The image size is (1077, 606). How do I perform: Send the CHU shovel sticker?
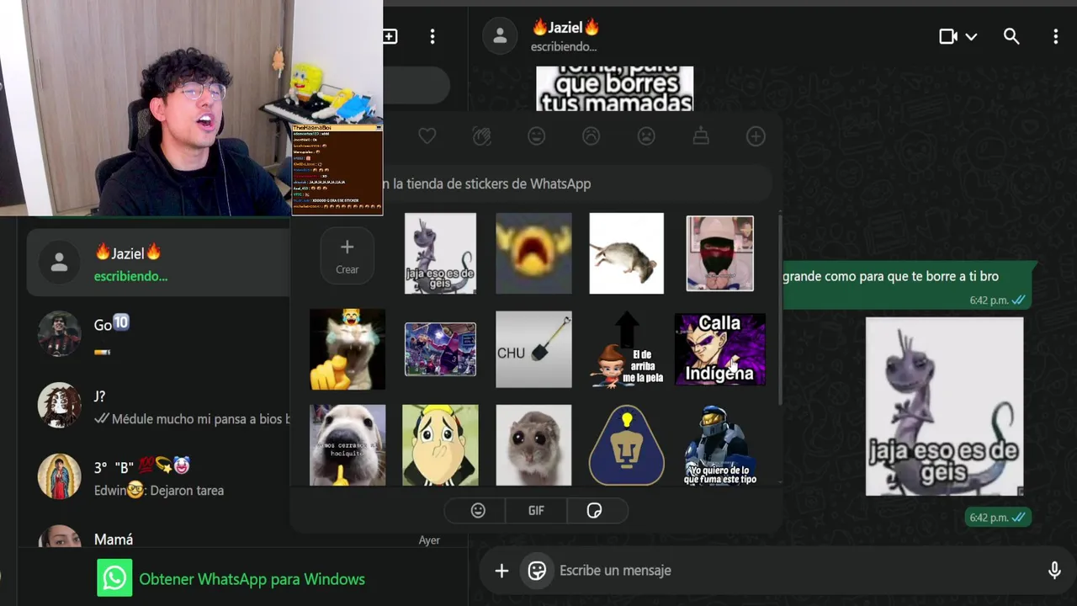coord(533,349)
